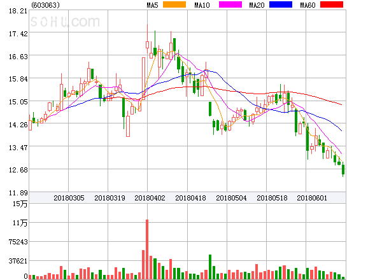The height and width of the screenshot is (280, 382).
Task: Click the 15.84 price axis label
Action: coord(18,79)
